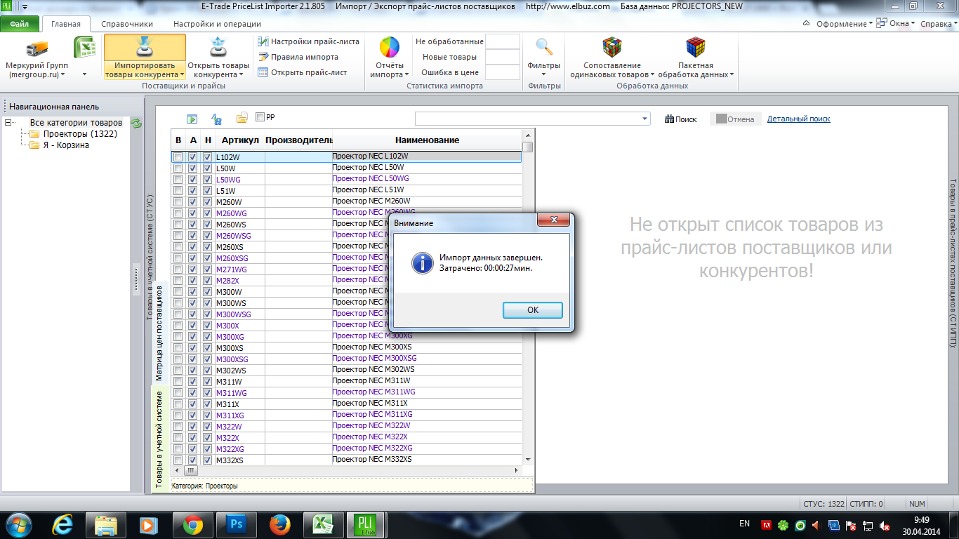
Task: Uncheck the A checkbox for row M260W
Action: [x=193, y=202]
